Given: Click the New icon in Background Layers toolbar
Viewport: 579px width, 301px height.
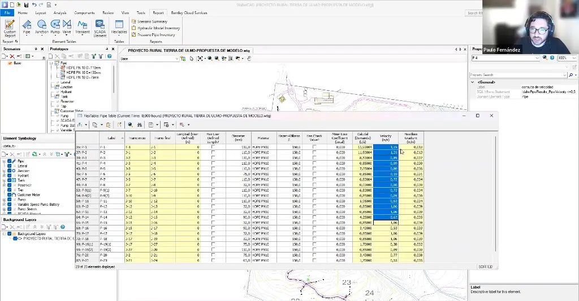Looking at the screenshot, I should (x=4, y=227).
